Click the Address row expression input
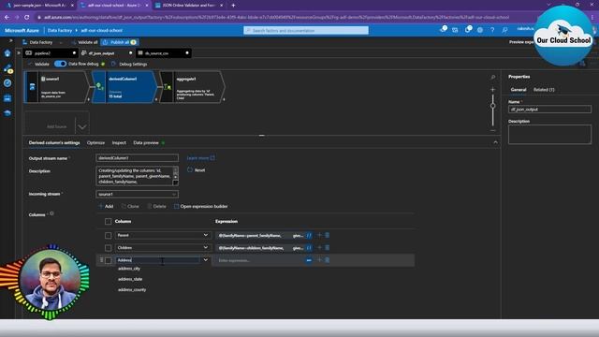Image resolution: width=599 pixels, height=337 pixels. 260,260
